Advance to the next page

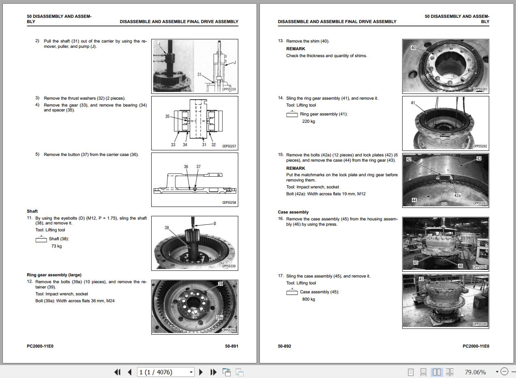click(201, 372)
